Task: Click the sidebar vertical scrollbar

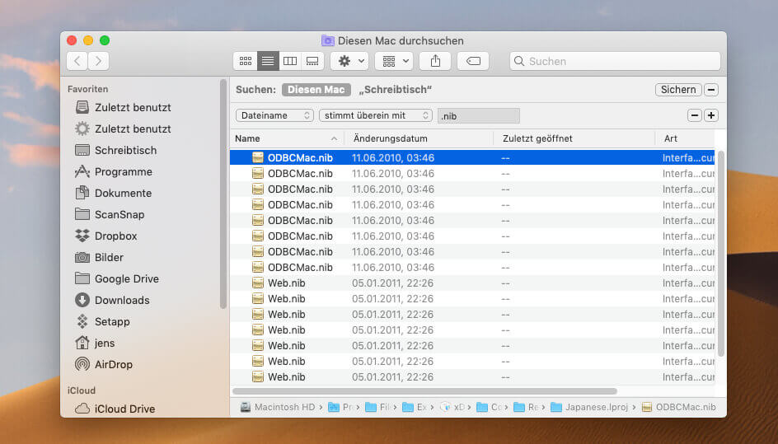Action: pos(223,194)
